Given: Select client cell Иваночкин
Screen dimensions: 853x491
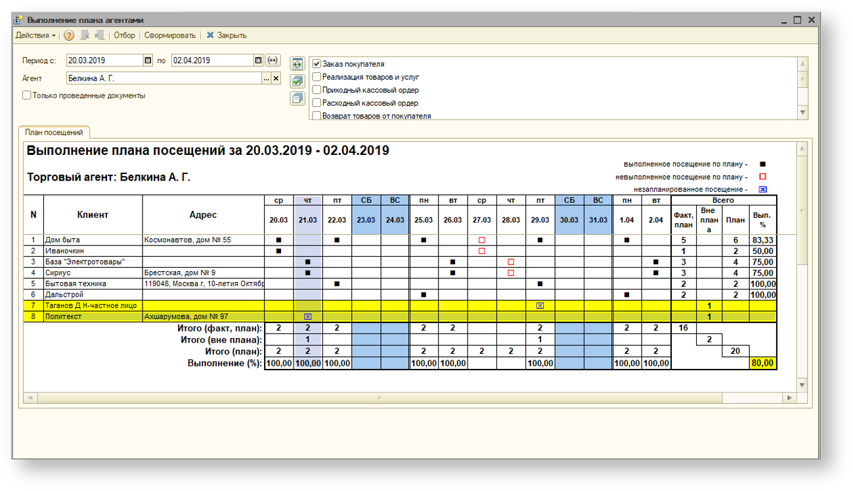Looking at the screenshot, I should [93, 251].
